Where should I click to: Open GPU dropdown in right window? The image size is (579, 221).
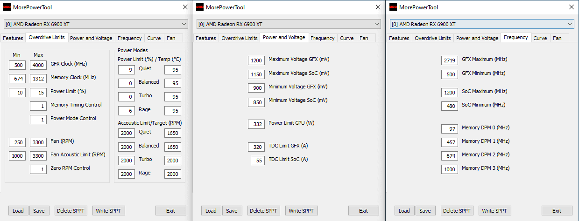(482, 24)
